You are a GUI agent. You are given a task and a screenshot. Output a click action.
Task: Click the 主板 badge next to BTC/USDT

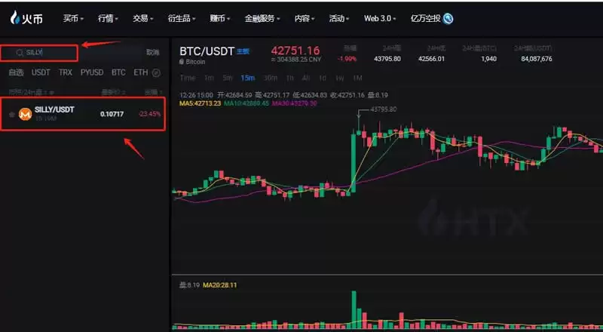243,51
